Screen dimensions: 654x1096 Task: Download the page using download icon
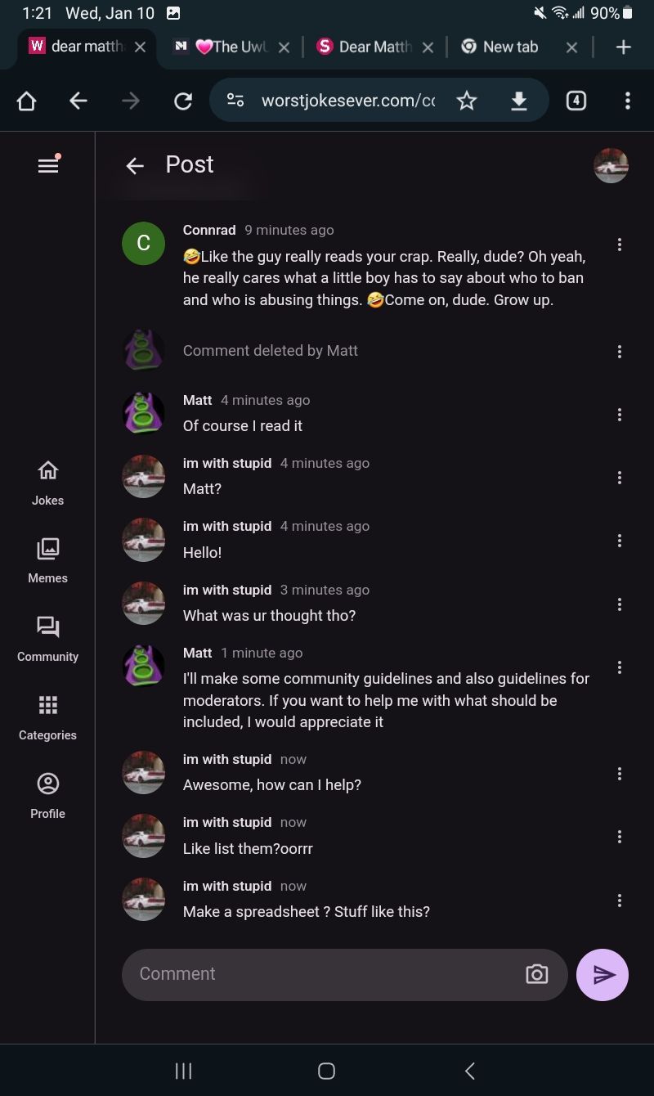coord(518,101)
